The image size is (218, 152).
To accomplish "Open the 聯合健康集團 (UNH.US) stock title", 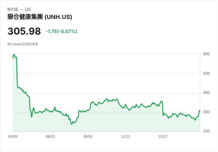I will pyautogui.click(x=40, y=17).
